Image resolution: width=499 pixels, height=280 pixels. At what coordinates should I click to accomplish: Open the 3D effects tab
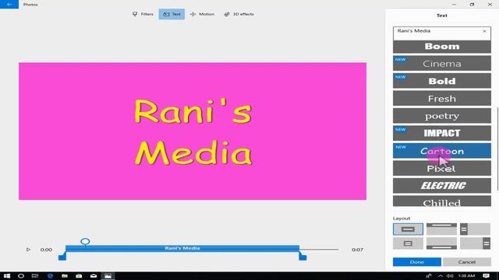coord(239,14)
